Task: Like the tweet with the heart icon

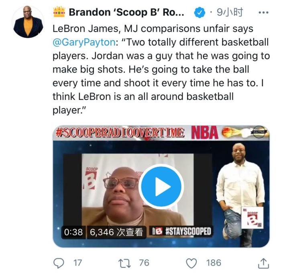Action: 191,263
